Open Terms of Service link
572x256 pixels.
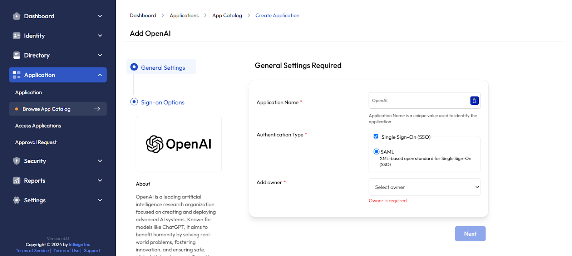pyautogui.click(x=32, y=251)
